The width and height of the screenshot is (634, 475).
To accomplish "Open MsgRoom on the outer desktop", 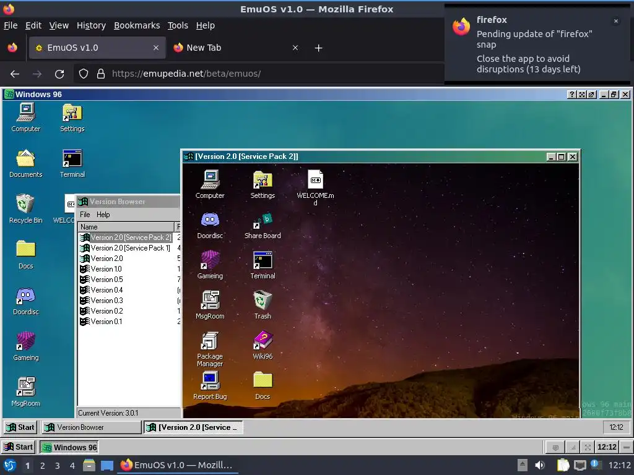I will tap(26, 392).
